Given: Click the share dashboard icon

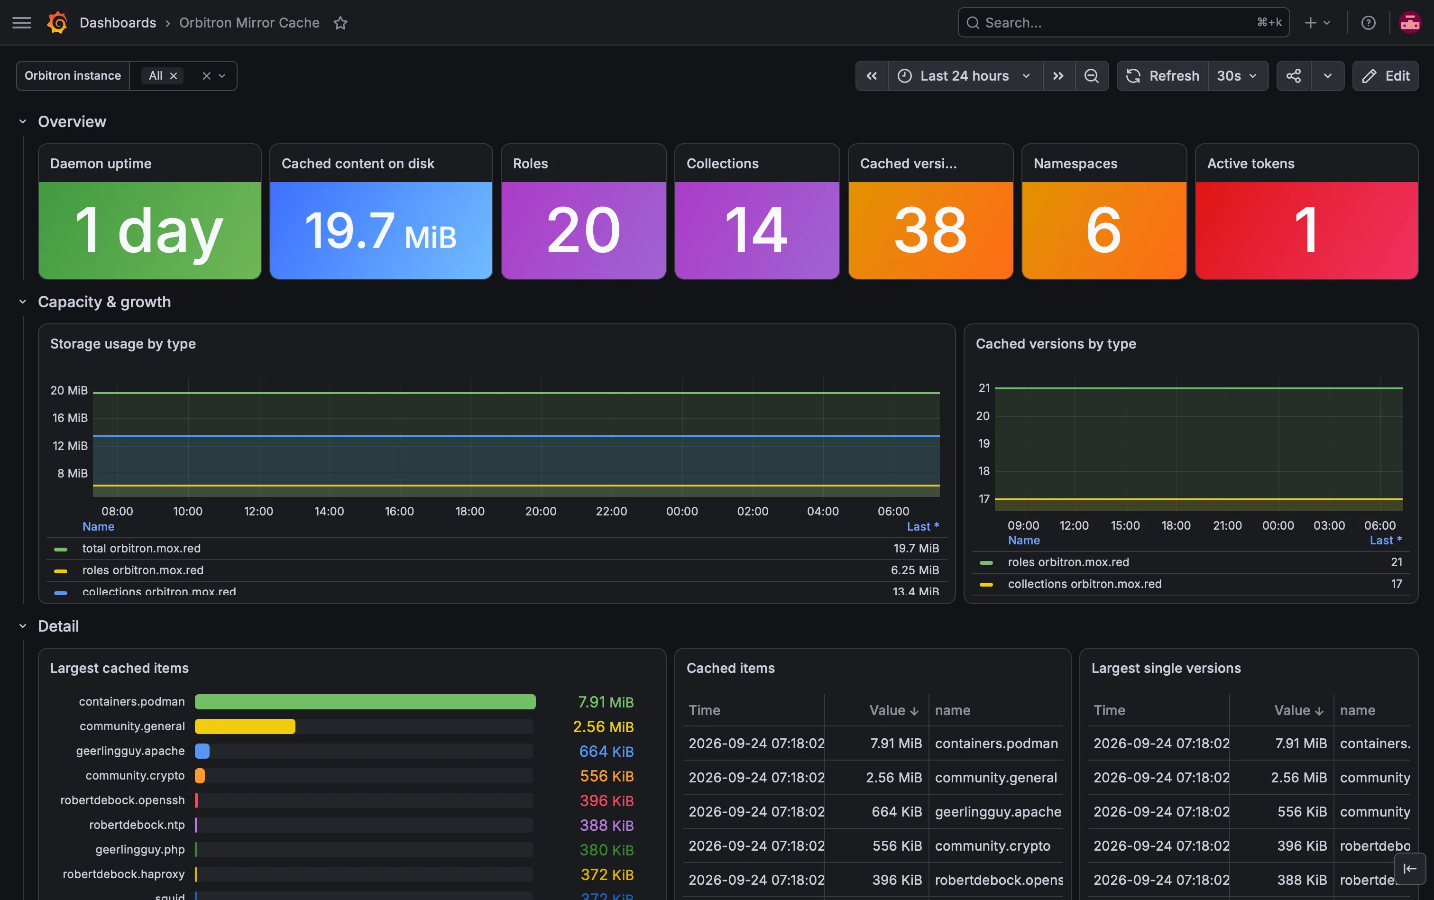Looking at the screenshot, I should 1294,75.
